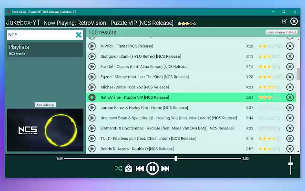Play Egzod - Mirage track
Image resolution: width=305 pixels, height=191 pixels.
click(92, 77)
